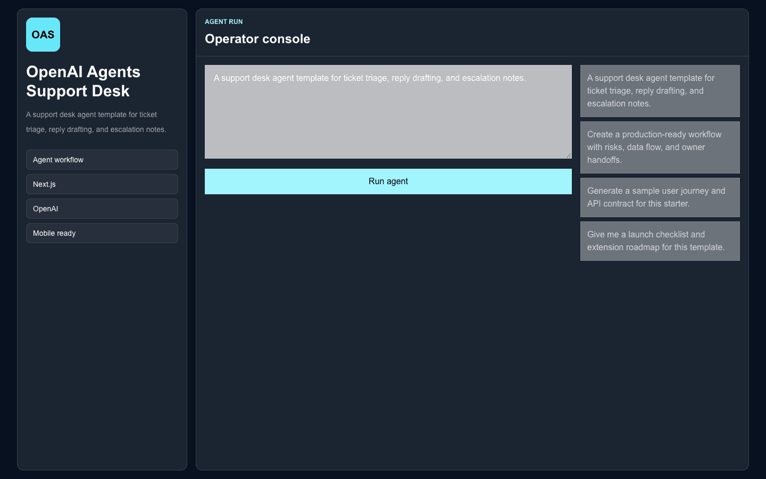Click the OpenAI Agents Support Desk title
Image resolution: width=766 pixels, height=479 pixels.
pos(84,81)
